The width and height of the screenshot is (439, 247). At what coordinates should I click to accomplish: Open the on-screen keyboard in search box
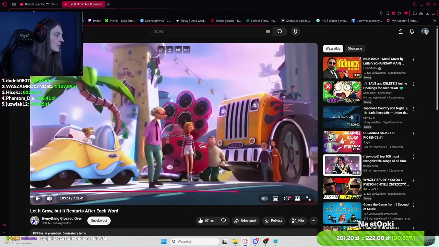[268, 31]
